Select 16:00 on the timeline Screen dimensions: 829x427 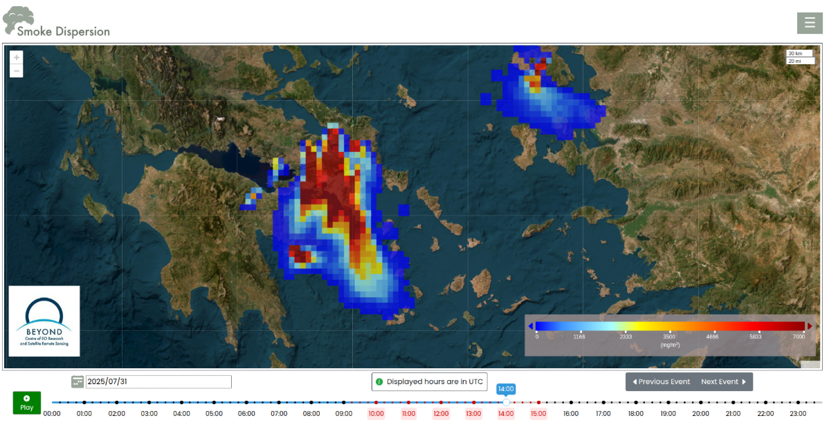pyautogui.click(x=570, y=413)
